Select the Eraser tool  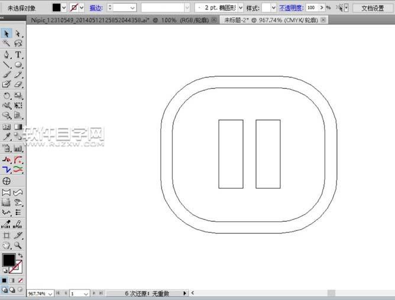[x=18, y=85]
